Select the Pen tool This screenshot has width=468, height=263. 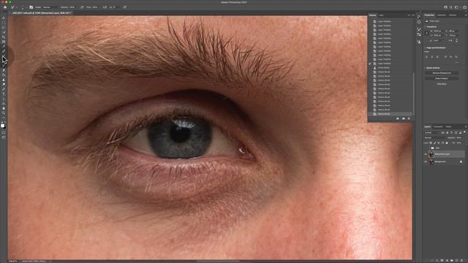[x=4, y=89]
